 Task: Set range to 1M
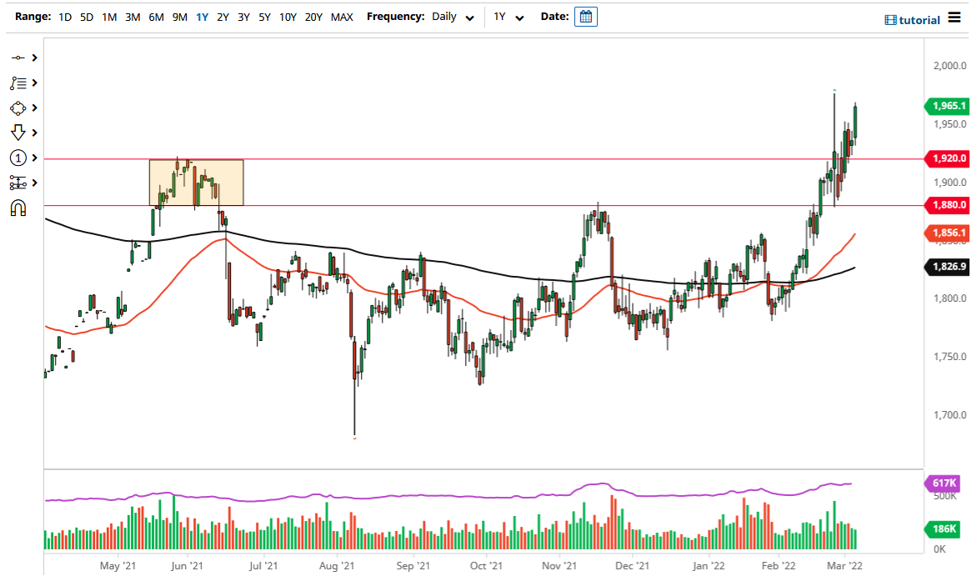109,17
